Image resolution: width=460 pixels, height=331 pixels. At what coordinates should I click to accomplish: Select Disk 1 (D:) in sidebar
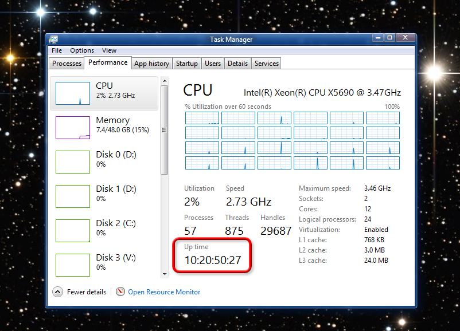(x=73, y=196)
